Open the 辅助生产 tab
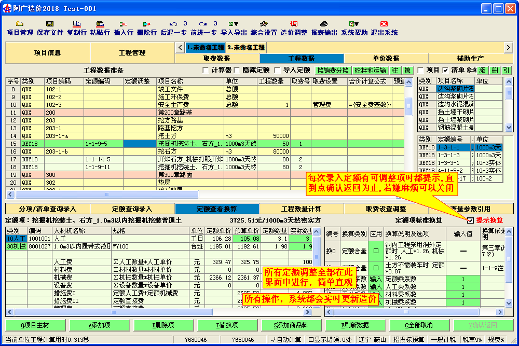 471,59
